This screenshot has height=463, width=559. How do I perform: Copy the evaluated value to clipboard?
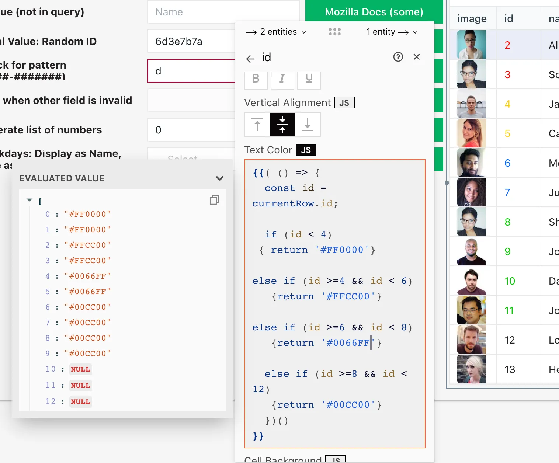(214, 200)
